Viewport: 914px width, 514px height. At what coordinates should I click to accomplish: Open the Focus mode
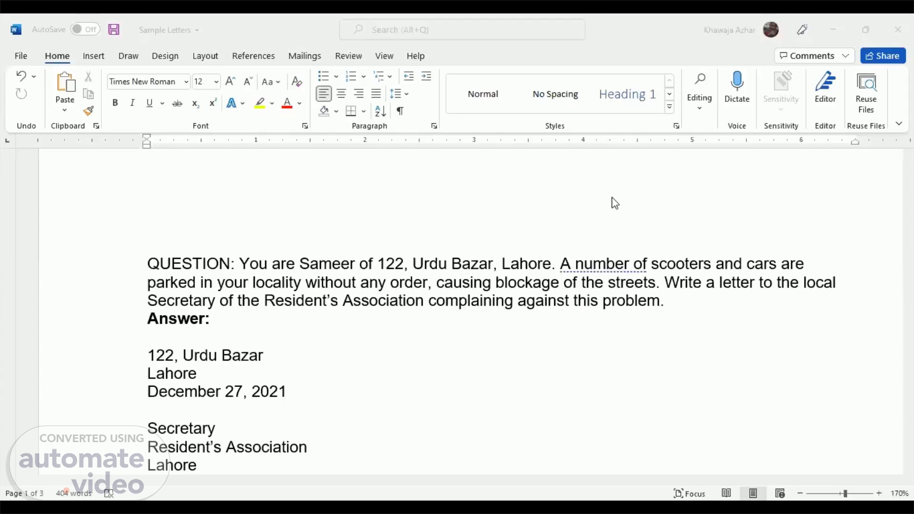coord(689,494)
